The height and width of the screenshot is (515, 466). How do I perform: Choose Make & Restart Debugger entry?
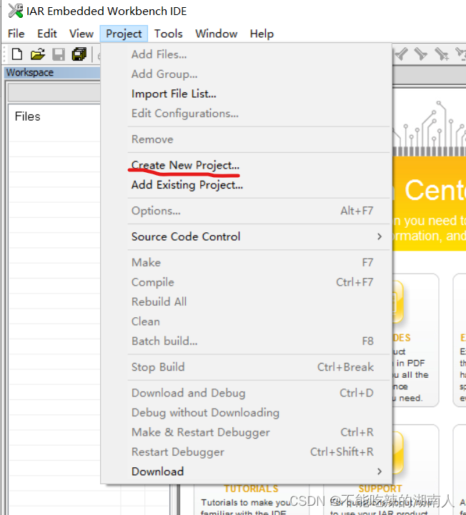point(246,432)
